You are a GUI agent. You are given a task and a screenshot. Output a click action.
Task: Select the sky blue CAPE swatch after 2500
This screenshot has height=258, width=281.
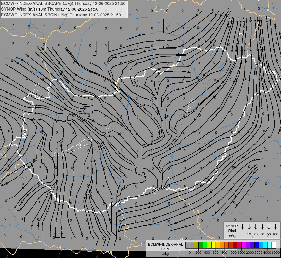(x=261, y=245)
